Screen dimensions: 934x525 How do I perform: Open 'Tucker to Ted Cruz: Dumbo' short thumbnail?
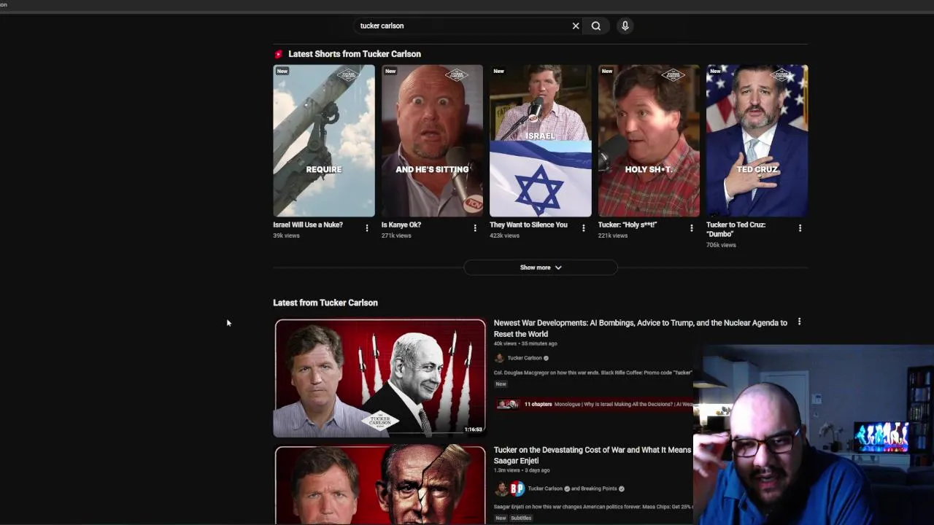[x=757, y=141]
